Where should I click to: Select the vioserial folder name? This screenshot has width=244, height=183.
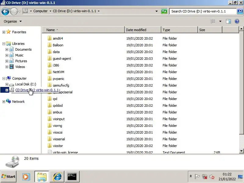tap(59, 139)
